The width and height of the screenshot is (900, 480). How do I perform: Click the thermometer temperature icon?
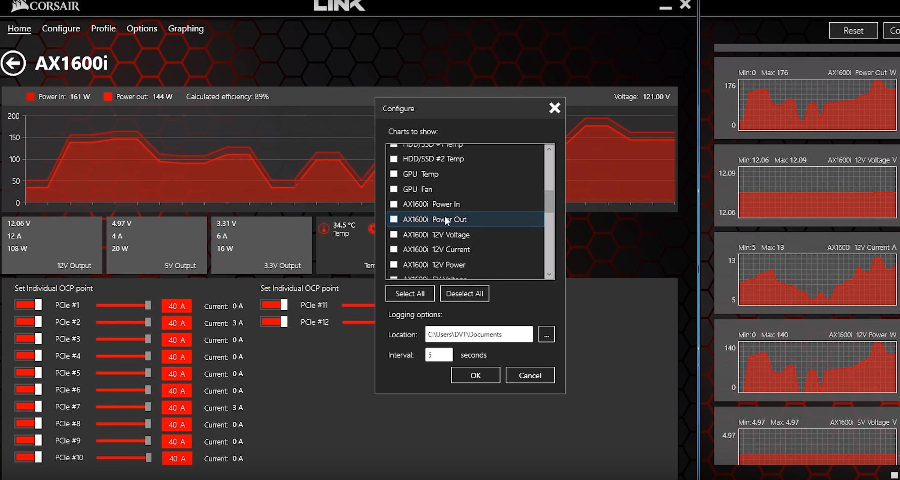tap(324, 229)
